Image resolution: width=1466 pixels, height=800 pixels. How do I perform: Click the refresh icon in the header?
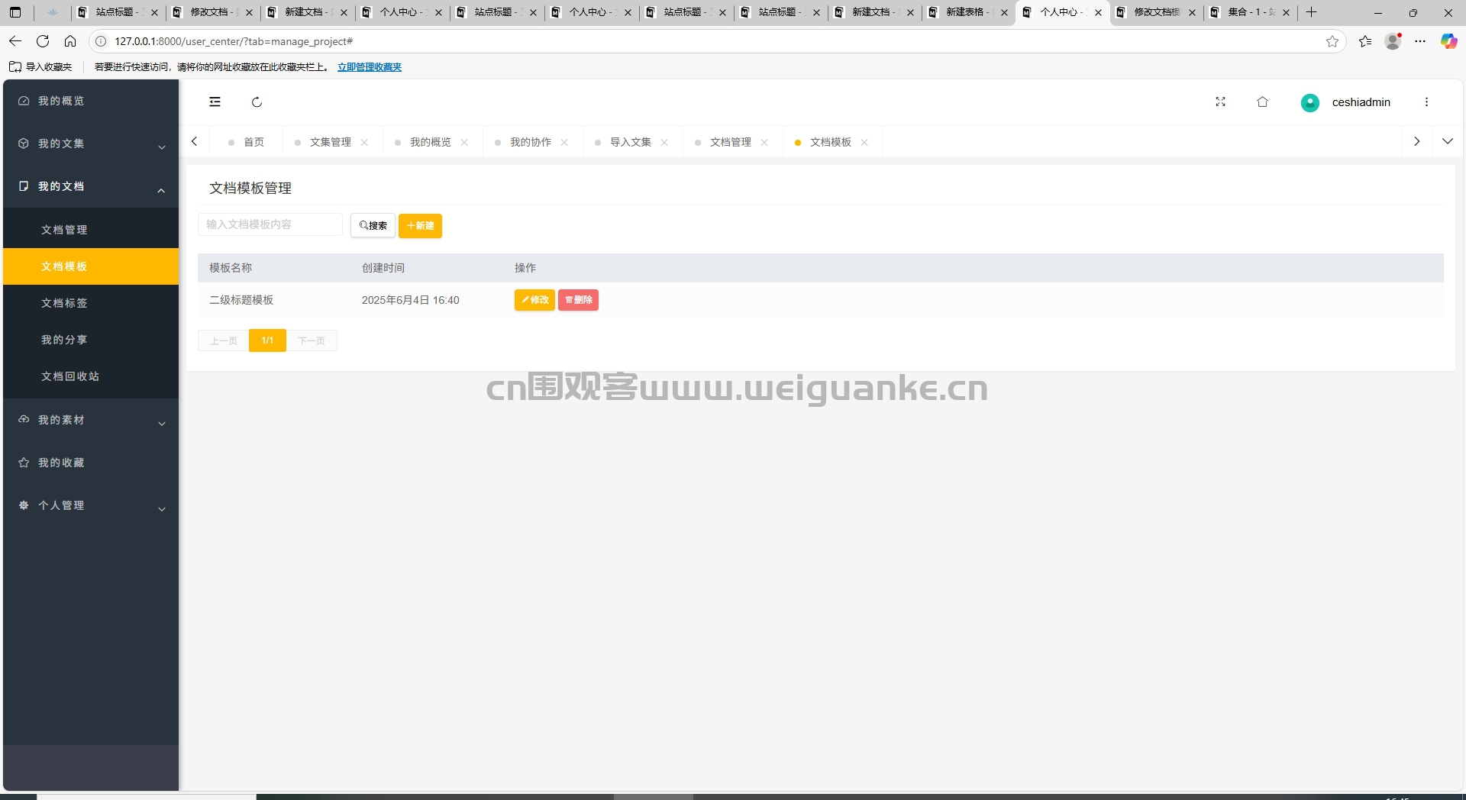coord(257,102)
